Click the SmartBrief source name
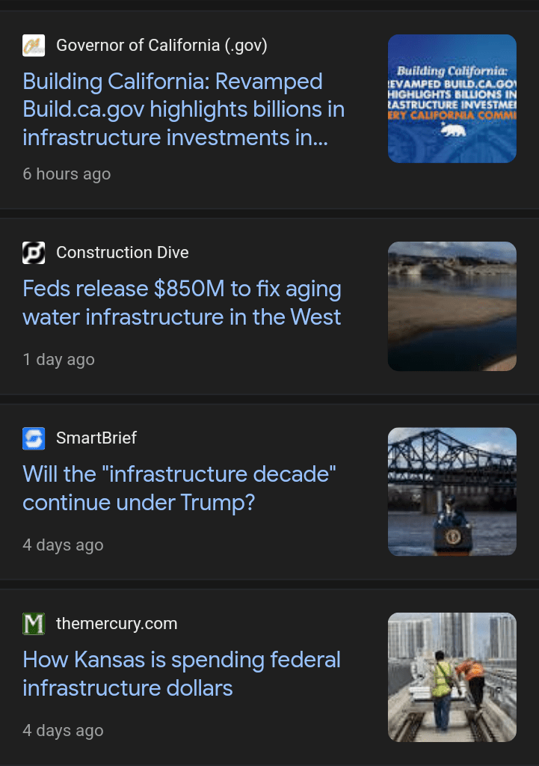539x766 pixels. click(x=96, y=438)
